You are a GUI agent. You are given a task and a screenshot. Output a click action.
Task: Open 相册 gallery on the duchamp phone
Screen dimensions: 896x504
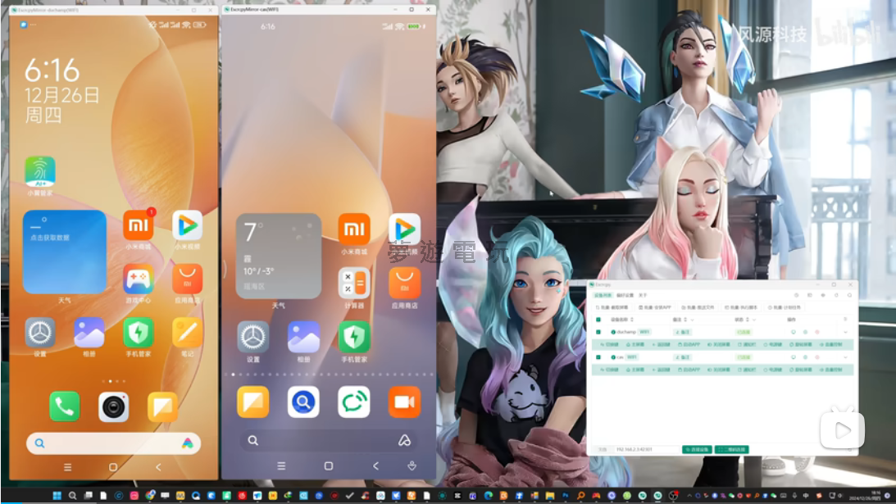click(x=89, y=333)
